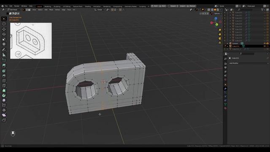
Task: Toggle proportional editing
Action: [x=120, y=10]
